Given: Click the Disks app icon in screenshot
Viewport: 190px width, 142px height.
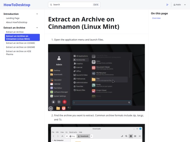Looking at the screenshot, I should (94, 62).
